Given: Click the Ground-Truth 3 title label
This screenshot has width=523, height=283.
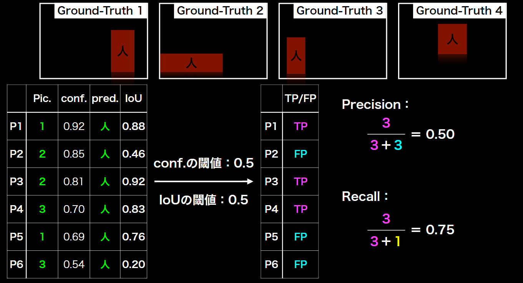Looking at the screenshot, I should [x=340, y=11].
